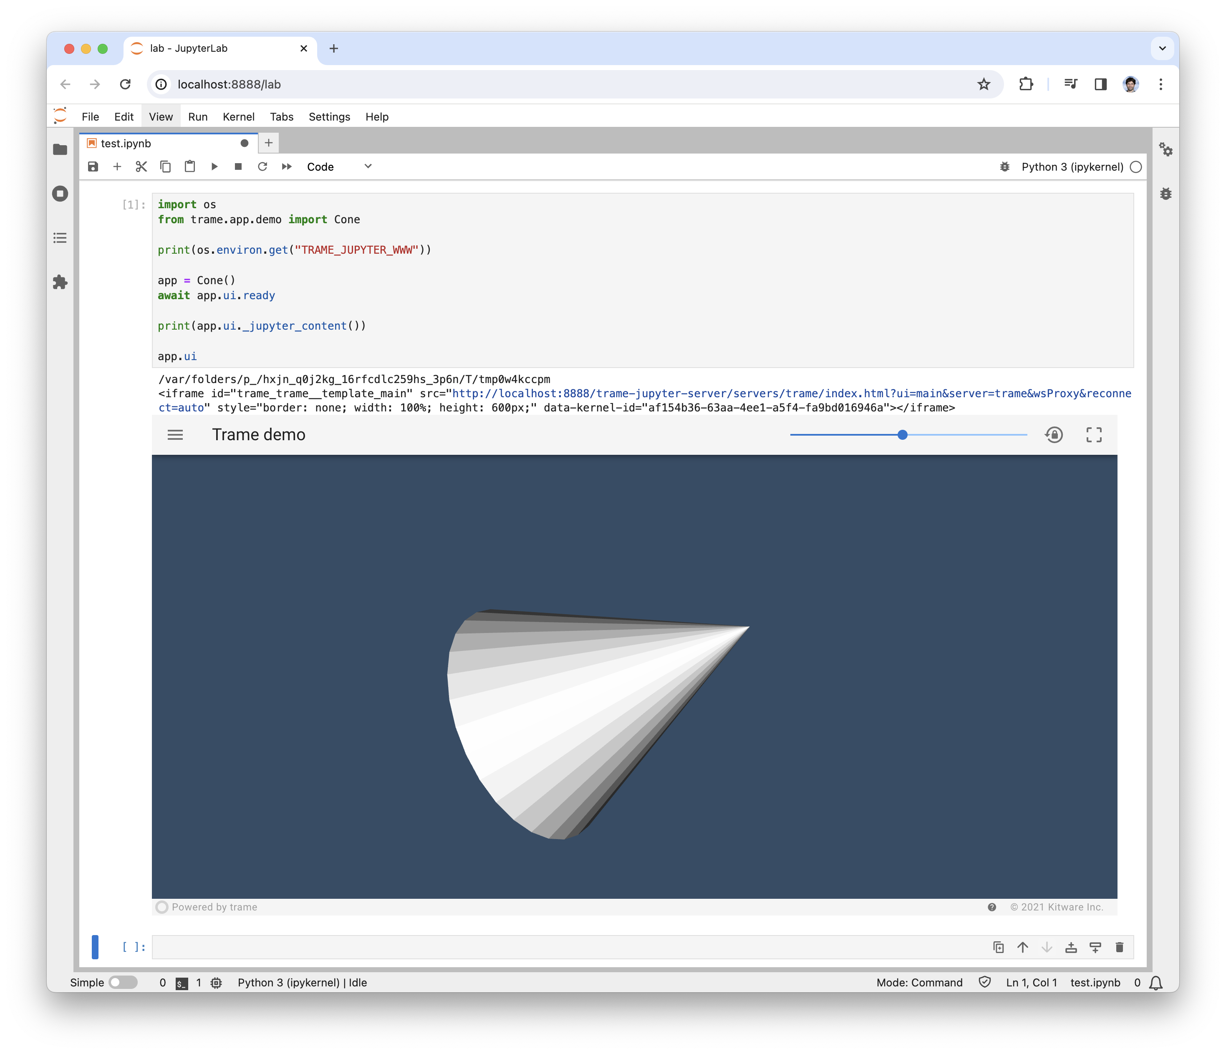Toggle Simple interface mode switch
Viewport: 1226px width, 1054px height.
(123, 982)
